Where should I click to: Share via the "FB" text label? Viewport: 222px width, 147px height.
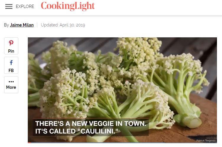(x=11, y=70)
